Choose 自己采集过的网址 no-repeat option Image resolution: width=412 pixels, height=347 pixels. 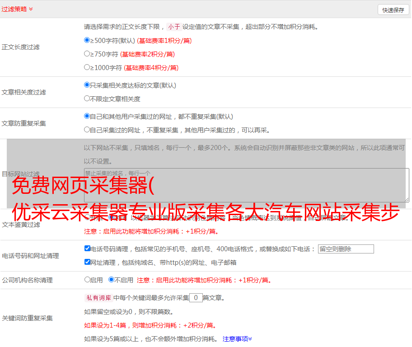pos(87,130)
